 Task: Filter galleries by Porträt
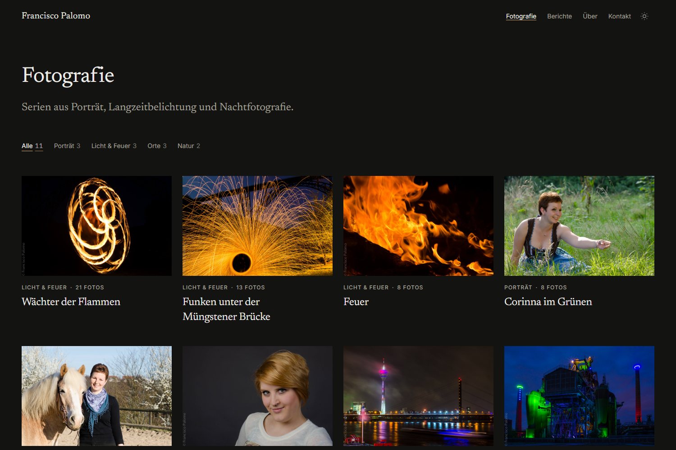click(x=67, y=146)
